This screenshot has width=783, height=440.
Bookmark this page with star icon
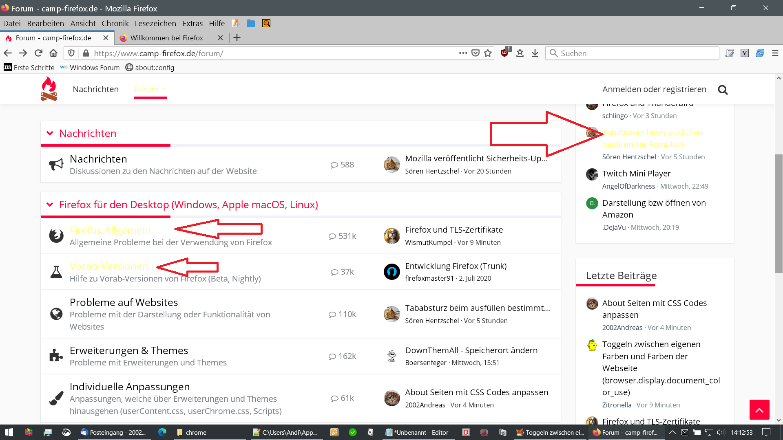click(x=488, y=53)
